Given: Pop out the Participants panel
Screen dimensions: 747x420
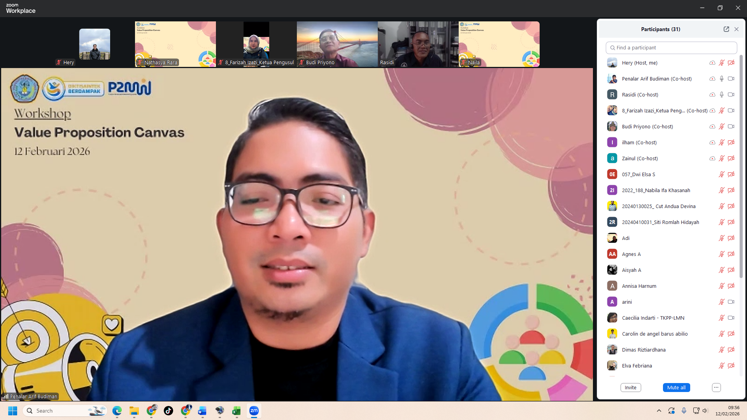Looking at the screenshot, I should coord(726,29).
